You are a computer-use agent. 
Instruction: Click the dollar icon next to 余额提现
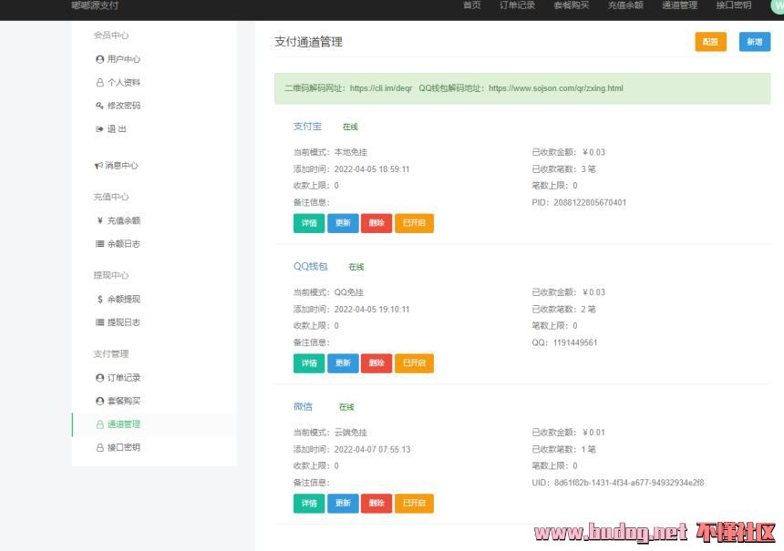[x=99, y=299]
